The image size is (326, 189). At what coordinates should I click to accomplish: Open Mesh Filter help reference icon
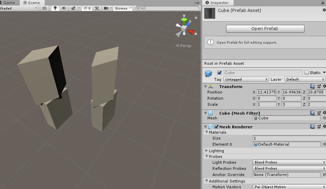click(x=312, y=113)
